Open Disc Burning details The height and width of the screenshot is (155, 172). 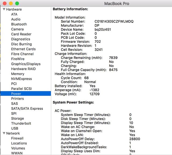21,44
